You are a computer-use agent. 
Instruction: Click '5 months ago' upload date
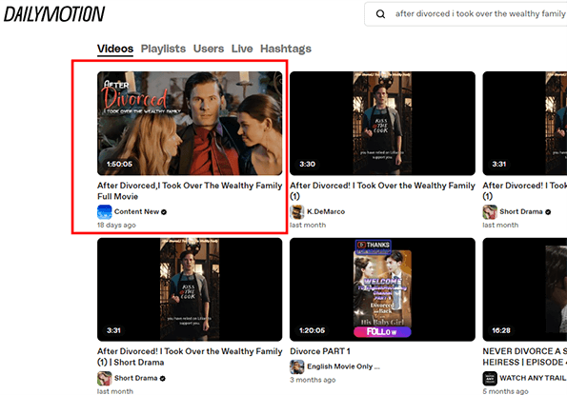tap(505, 392)
